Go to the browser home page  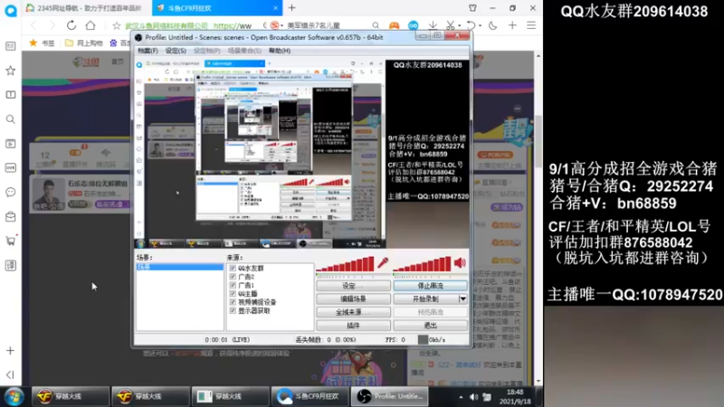pyautogui.click(x=90, y=25)
